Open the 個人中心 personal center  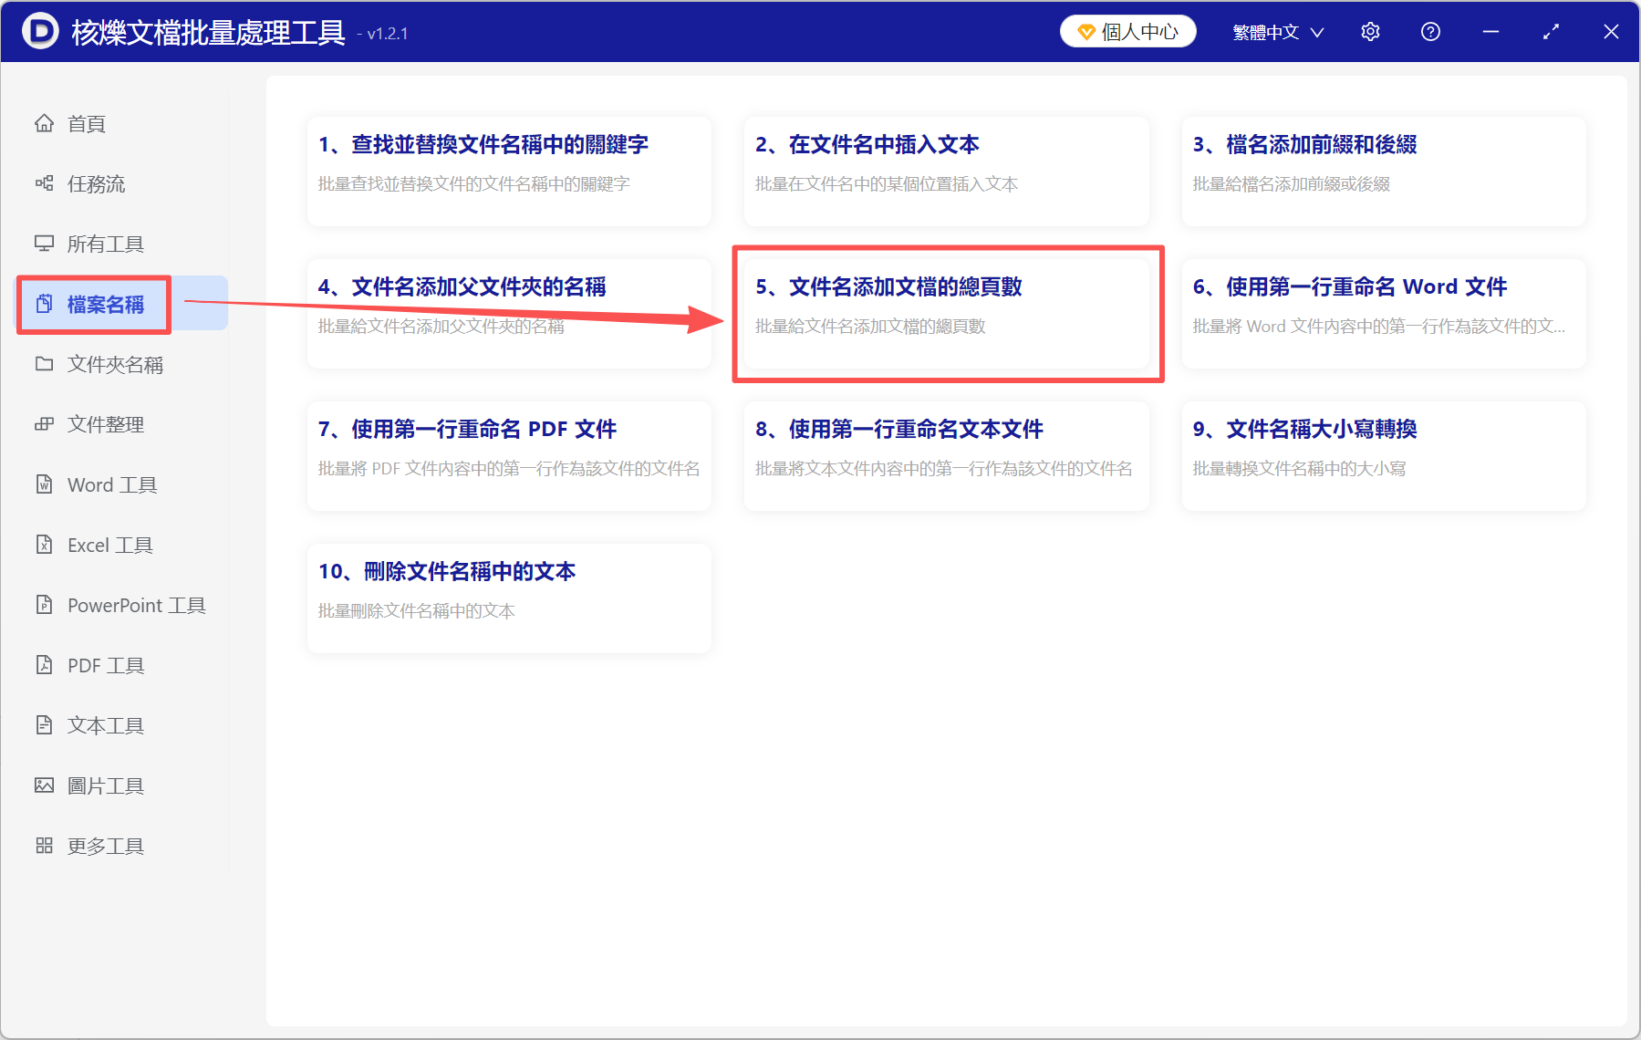coord(1127,30)
